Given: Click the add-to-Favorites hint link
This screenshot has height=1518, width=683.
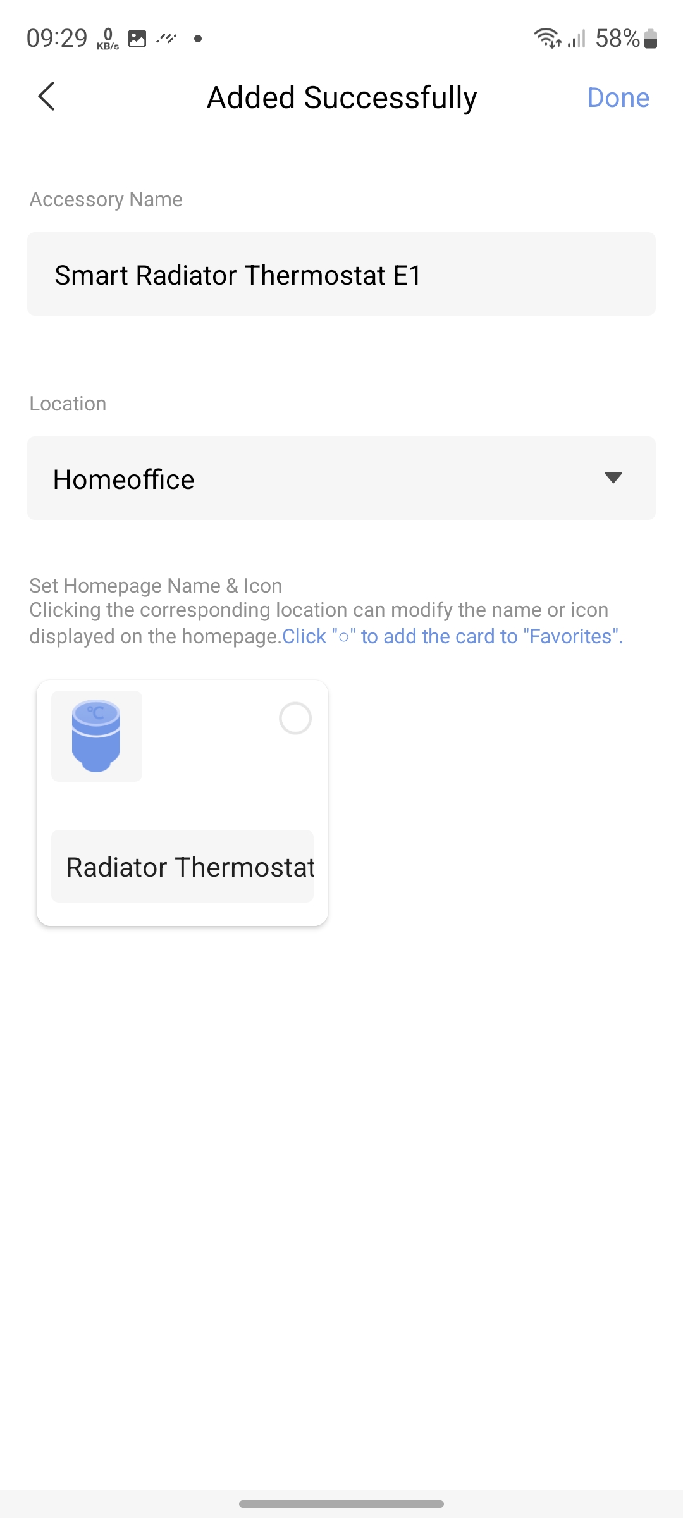Looking at the screenshot, I should [x=452, y=636].
